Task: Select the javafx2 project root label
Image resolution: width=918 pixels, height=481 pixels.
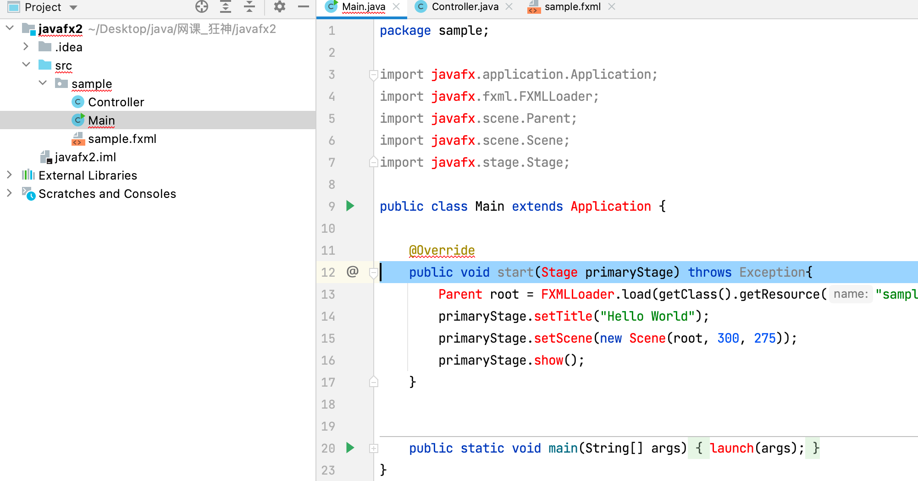Action: (61, 29)
